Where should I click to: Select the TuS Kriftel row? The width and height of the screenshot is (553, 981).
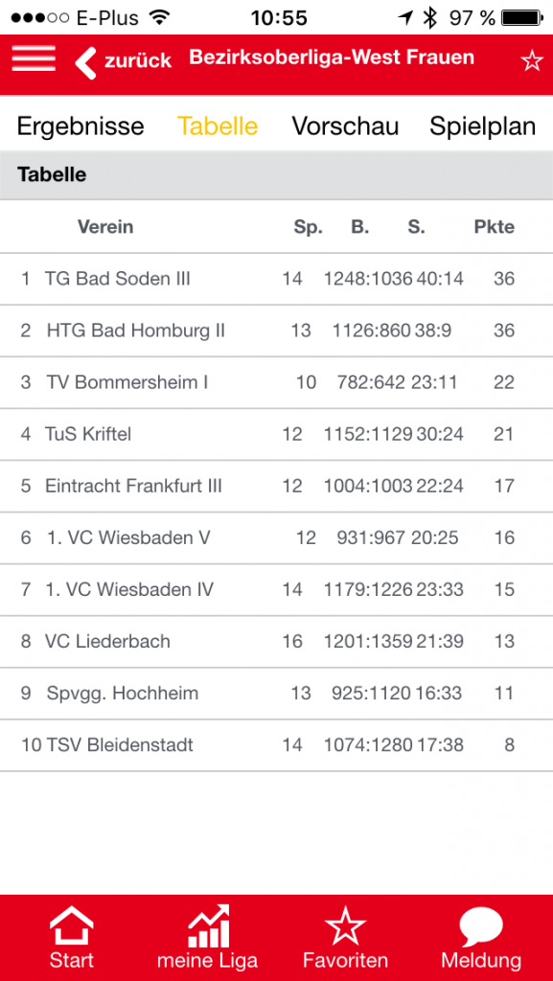(x=276, y=435)
